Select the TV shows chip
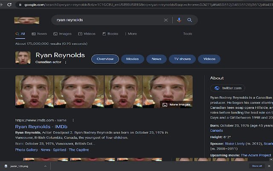Image resolution: width=273 pixels, height=171 pixels. [182, 59]
